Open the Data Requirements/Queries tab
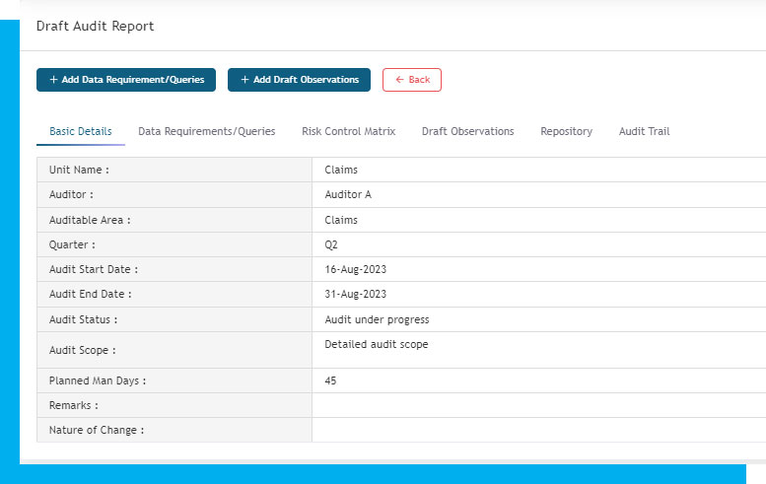This screenshot has width=766, height=484. click(206, 131)
